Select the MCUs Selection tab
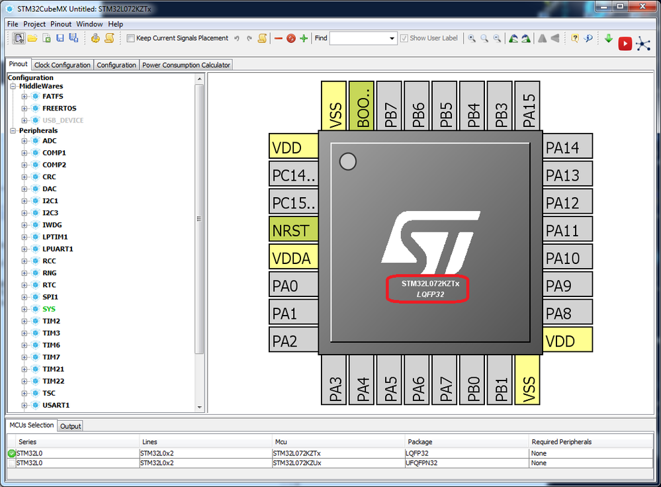The image size is (661, 487). click(x=32, y=425)
